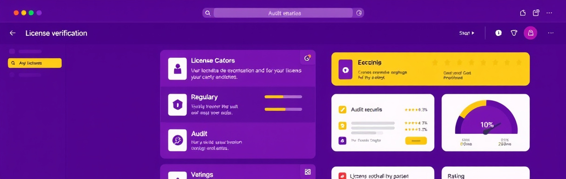The width and height of the screenshot is (566, 179).
Task: Click the shield icon in the toolbar
Action: [514, 33]
